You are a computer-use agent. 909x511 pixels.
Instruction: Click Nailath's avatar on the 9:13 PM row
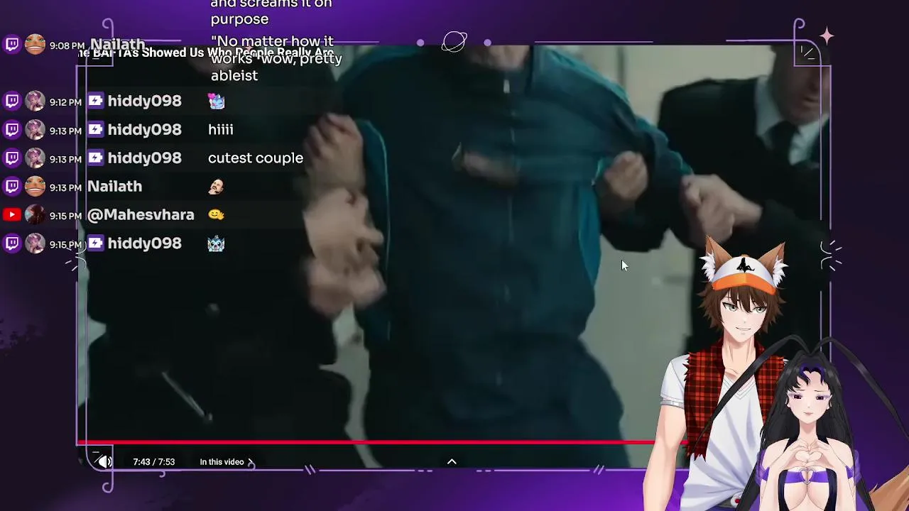coord(35,187)
